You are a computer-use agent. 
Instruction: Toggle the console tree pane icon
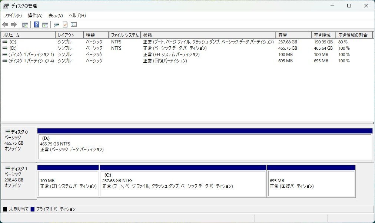click(x=24, y=24)
